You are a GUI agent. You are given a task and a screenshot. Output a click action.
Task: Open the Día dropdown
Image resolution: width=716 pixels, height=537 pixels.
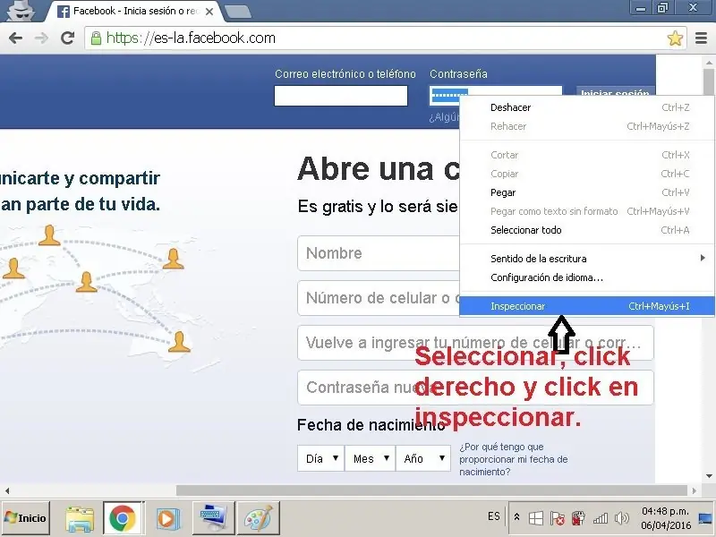tap(320, 458)
